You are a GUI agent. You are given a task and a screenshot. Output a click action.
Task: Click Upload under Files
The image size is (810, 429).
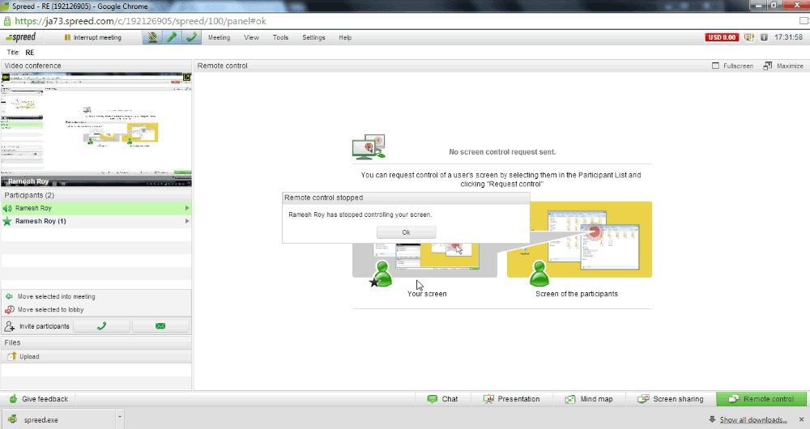pos(23,356)
